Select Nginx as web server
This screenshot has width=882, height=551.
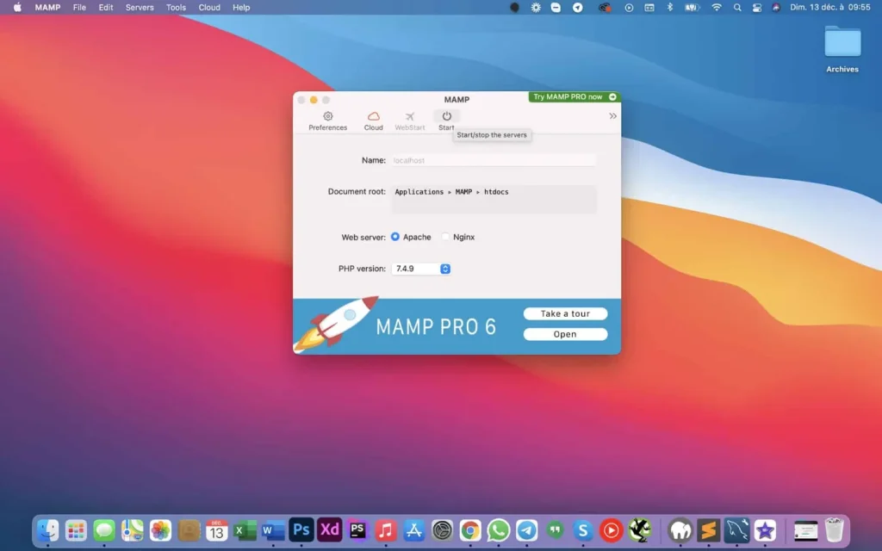[445, 237]
